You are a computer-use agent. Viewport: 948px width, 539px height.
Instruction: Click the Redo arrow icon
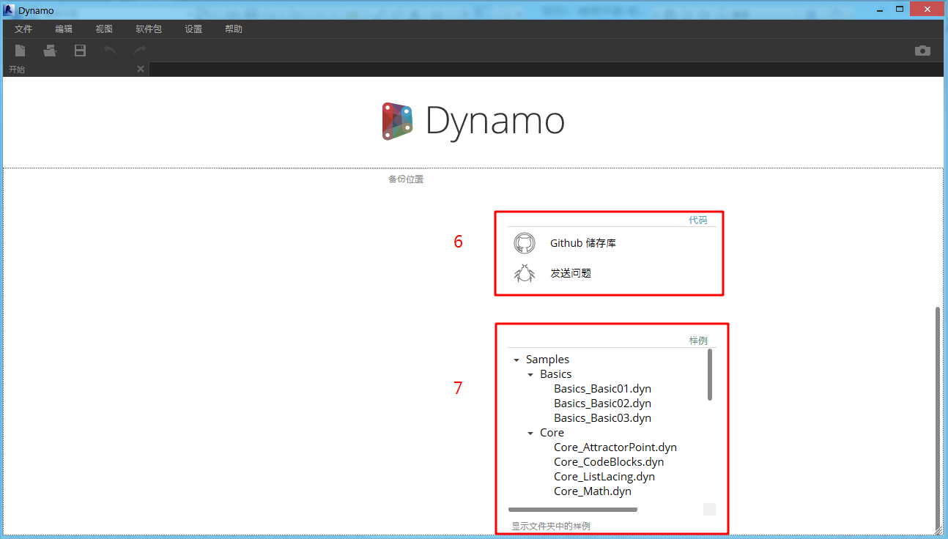click(x=139, y=51)
